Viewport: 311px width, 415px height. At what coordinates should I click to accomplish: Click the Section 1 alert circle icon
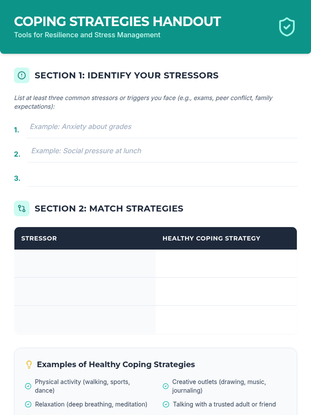point(22,75)
